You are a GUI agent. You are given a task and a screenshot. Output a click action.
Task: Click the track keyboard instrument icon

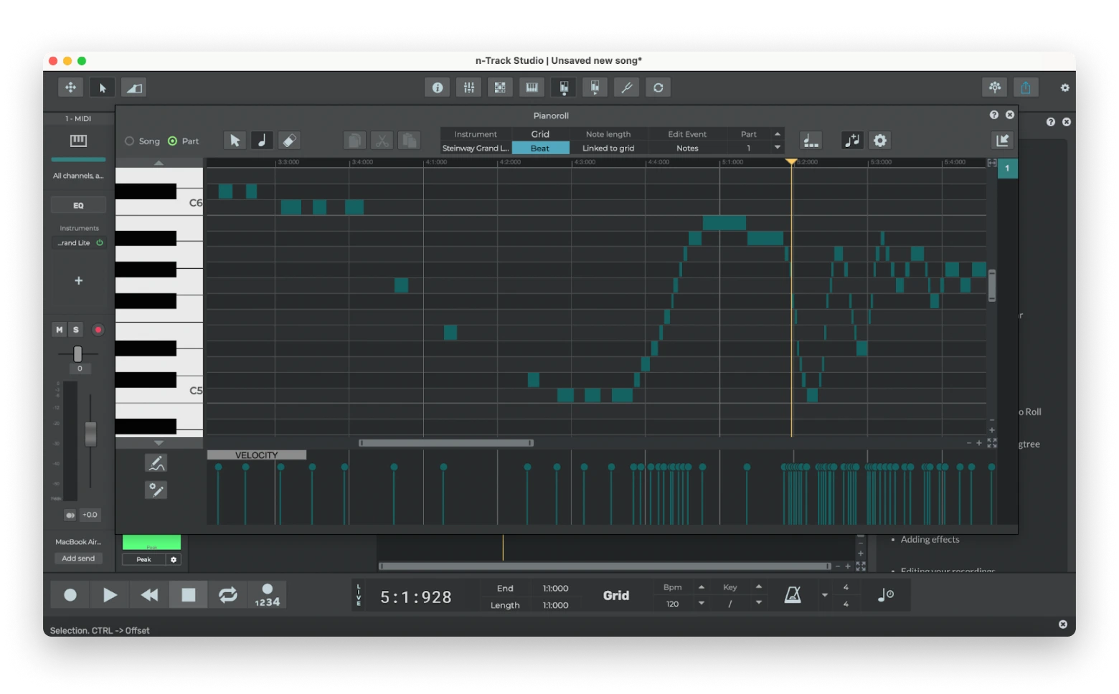(x=78, y=141)
